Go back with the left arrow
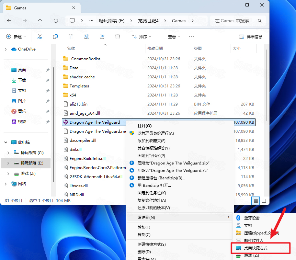The image size is (296, 260). coord(9,21)
